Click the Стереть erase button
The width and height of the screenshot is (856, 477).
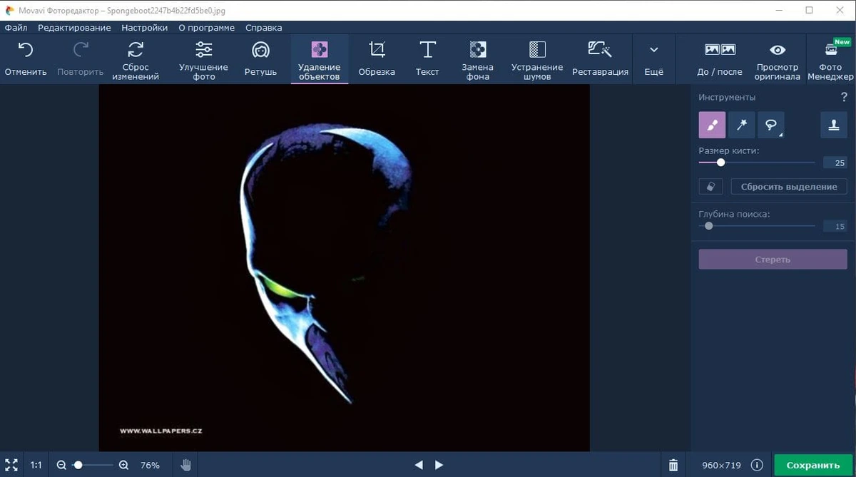(x=773, y=260)
